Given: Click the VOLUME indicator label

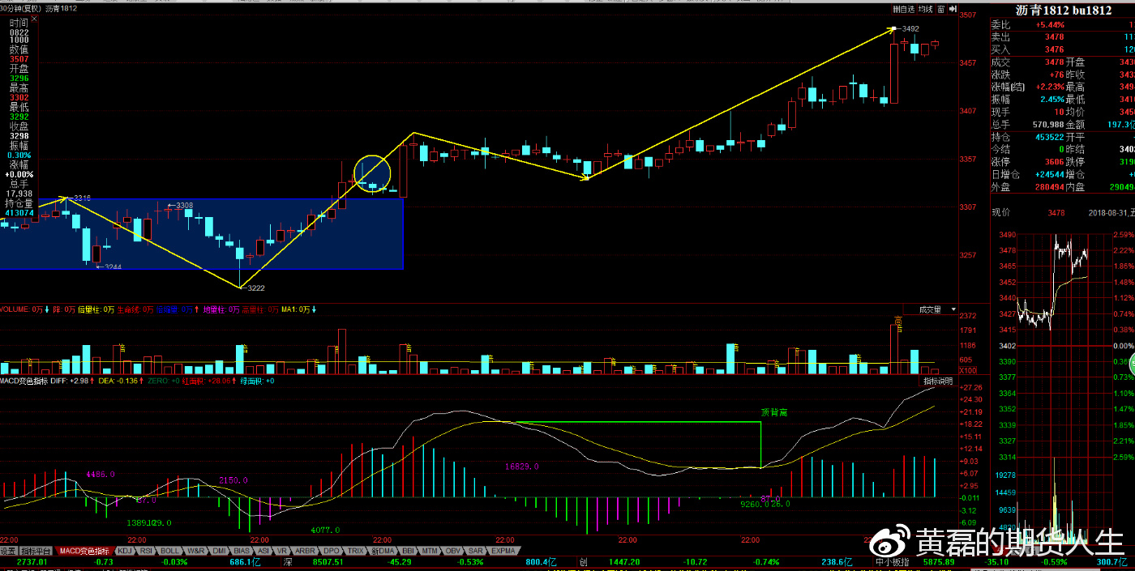Looking at the screenshot, I should pyautogui.click(x=16, y=309).
